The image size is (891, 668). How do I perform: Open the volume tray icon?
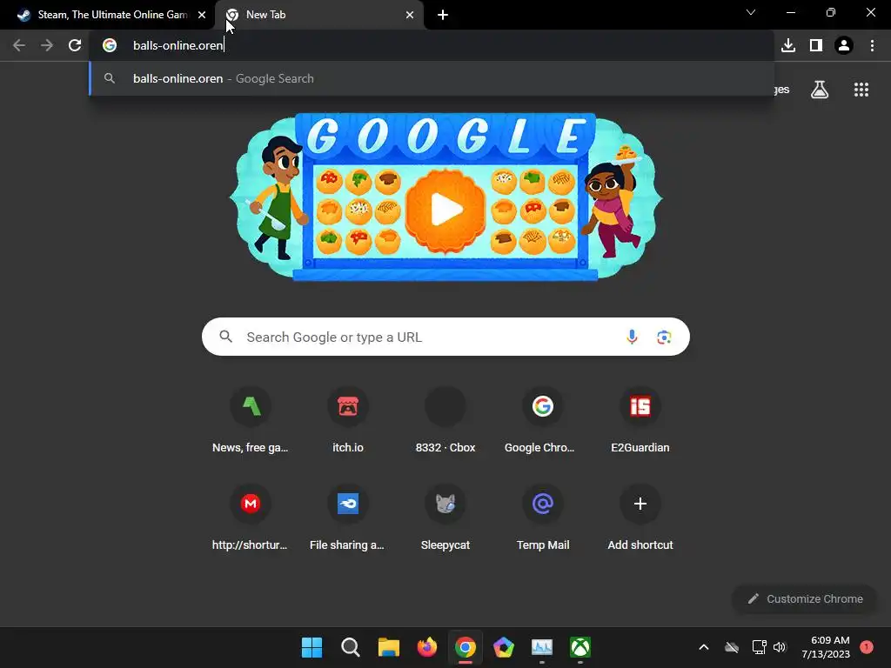tap(780, 647)
